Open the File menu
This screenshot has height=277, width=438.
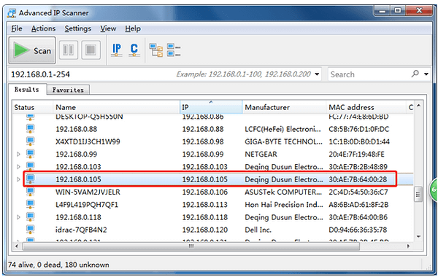pos(17,28)
